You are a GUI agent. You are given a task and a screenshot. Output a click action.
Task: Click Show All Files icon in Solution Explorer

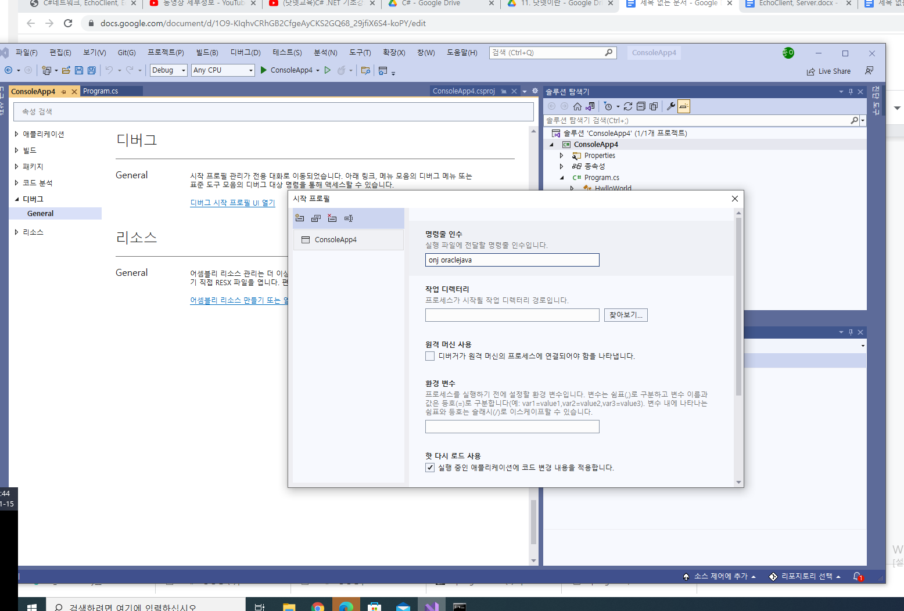coord(654,106)
